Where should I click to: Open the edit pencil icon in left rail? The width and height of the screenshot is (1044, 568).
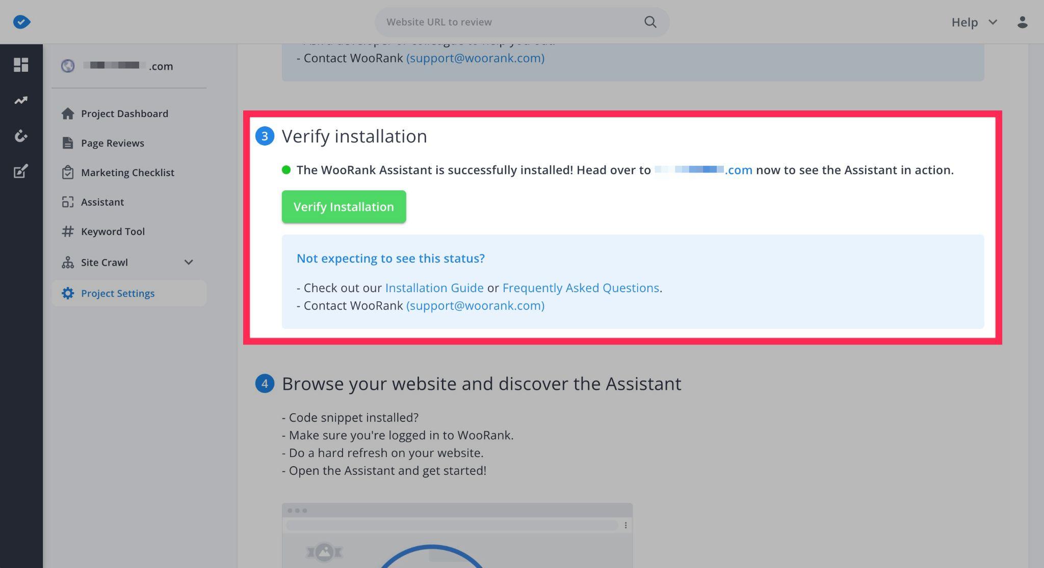coord(21,172)
